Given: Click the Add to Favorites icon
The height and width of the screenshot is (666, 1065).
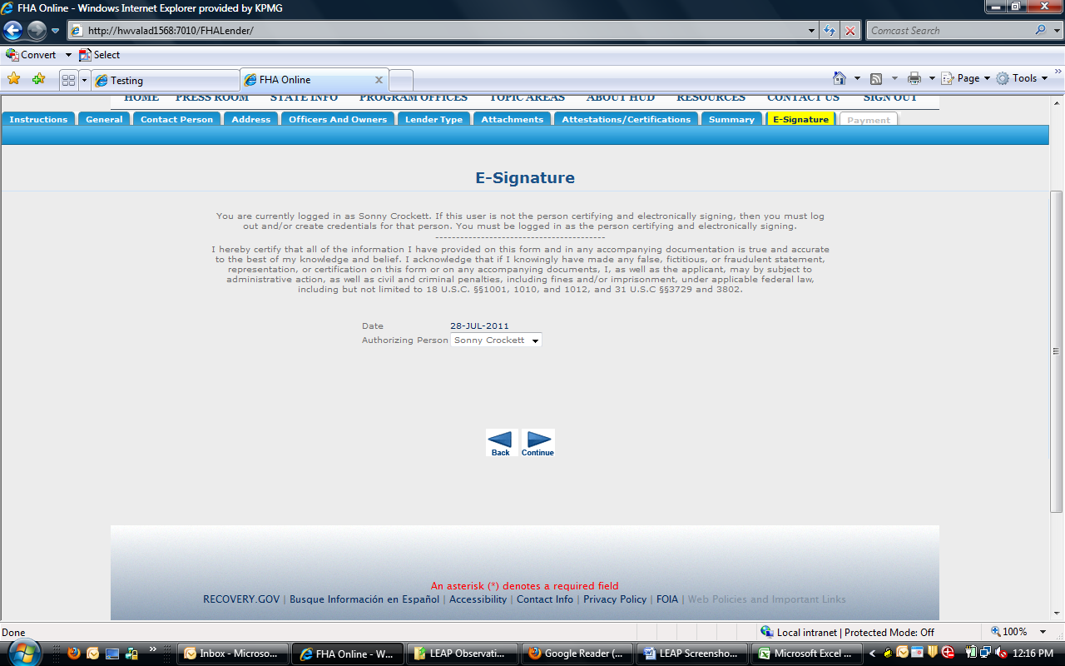Looking at the screenshot, I should pyautogui.click(x=38, y=79).
